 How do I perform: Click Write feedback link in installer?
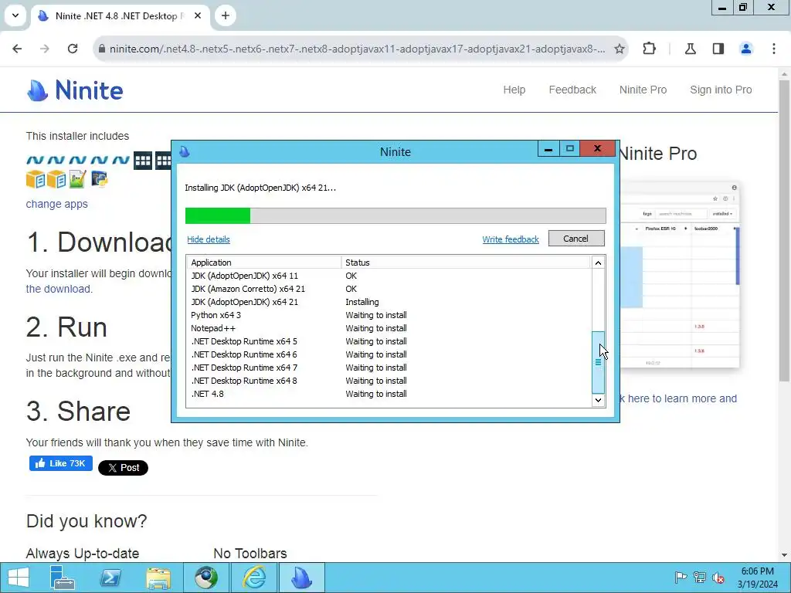511,239
